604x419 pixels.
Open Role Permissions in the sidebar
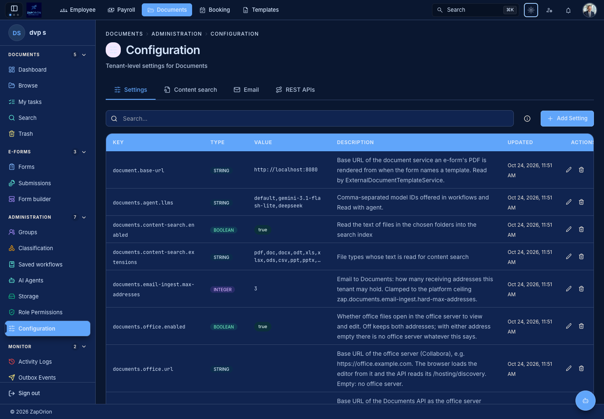tap(47, 313)
